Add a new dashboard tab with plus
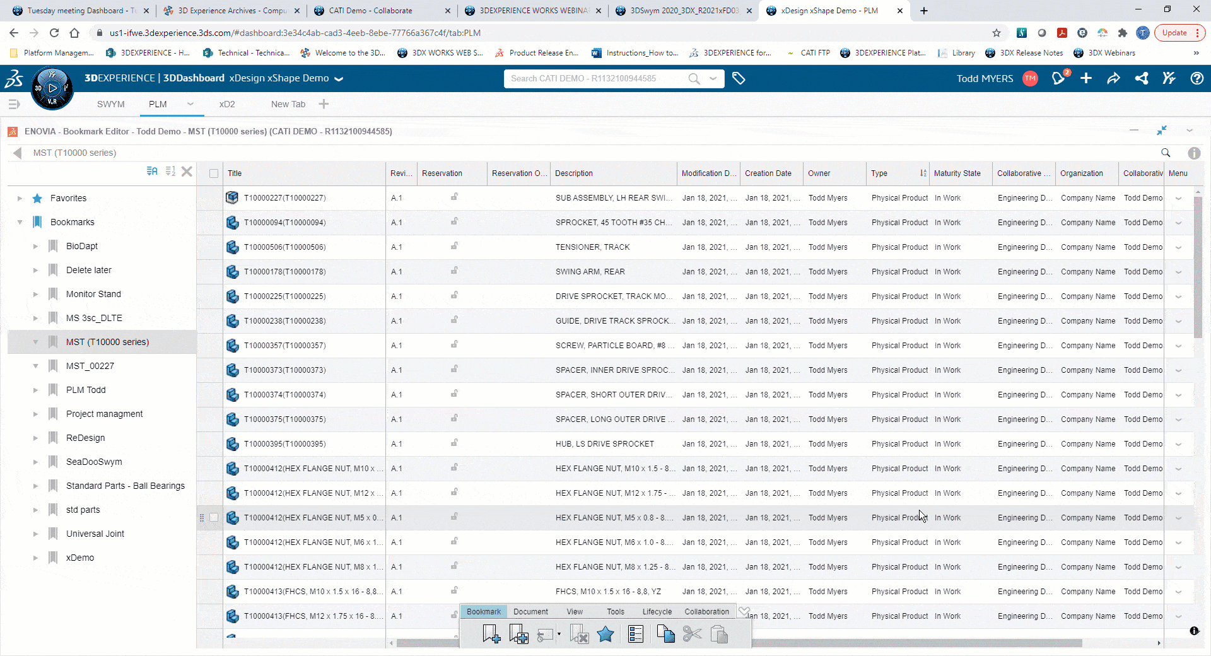Viewport: 1211px width, 656px height. [324, 104]
